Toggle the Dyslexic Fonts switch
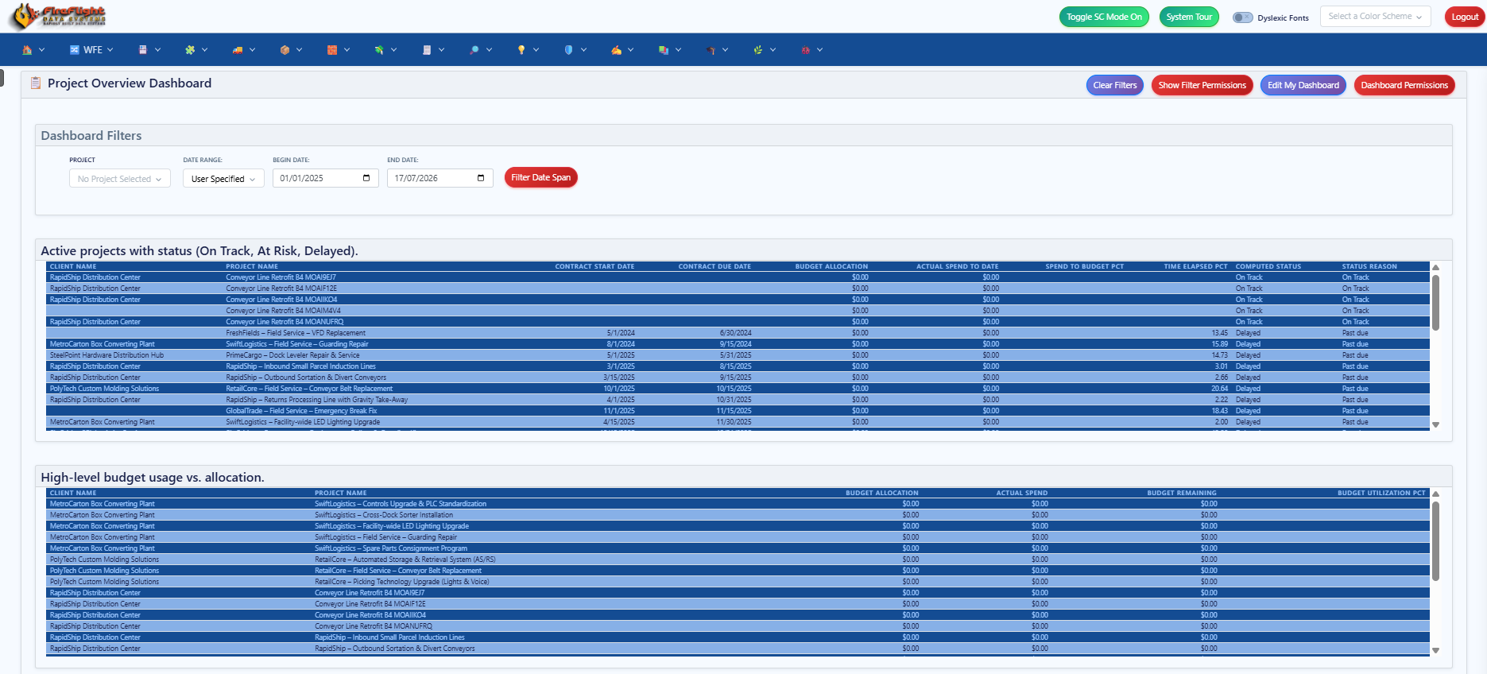This screenshot has width=1487, height=674. click(1242, 17)
